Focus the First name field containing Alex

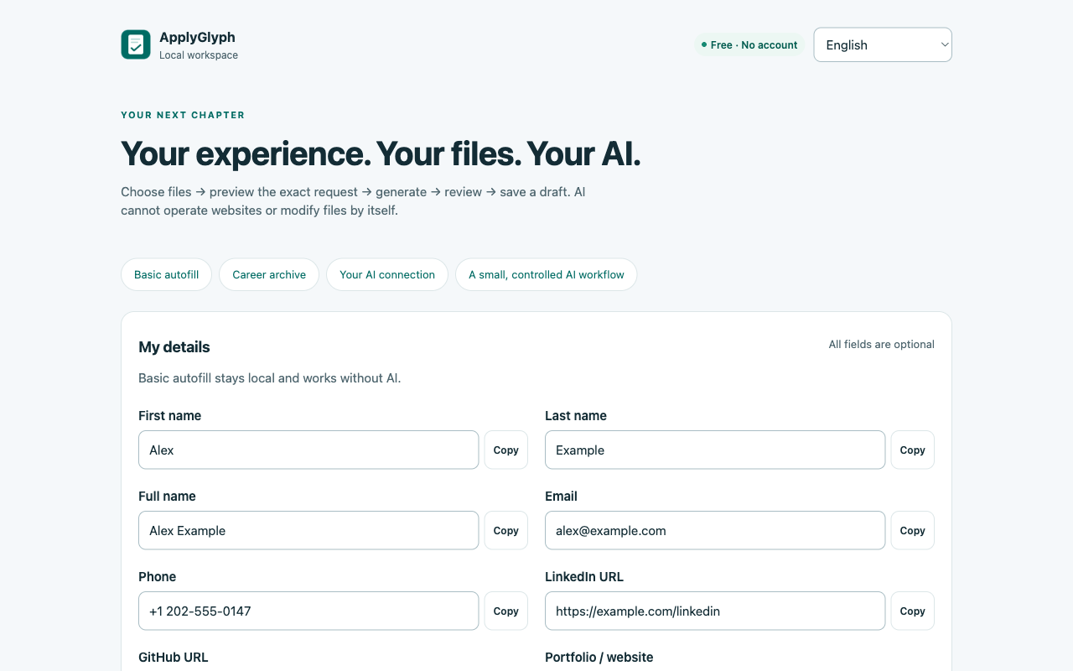308,450
